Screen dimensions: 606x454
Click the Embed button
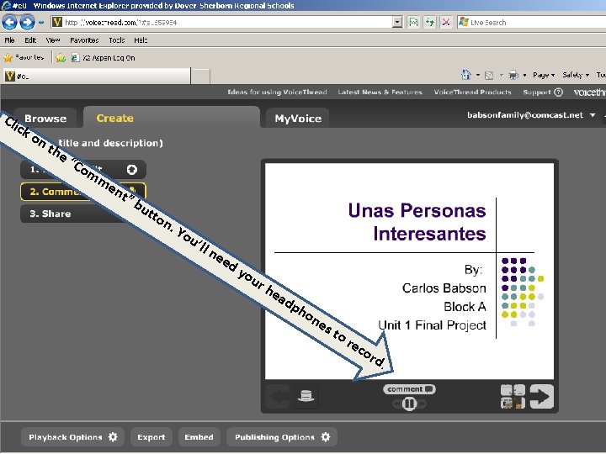[199, 437]
